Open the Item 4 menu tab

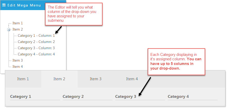click(x=132, y=79)
